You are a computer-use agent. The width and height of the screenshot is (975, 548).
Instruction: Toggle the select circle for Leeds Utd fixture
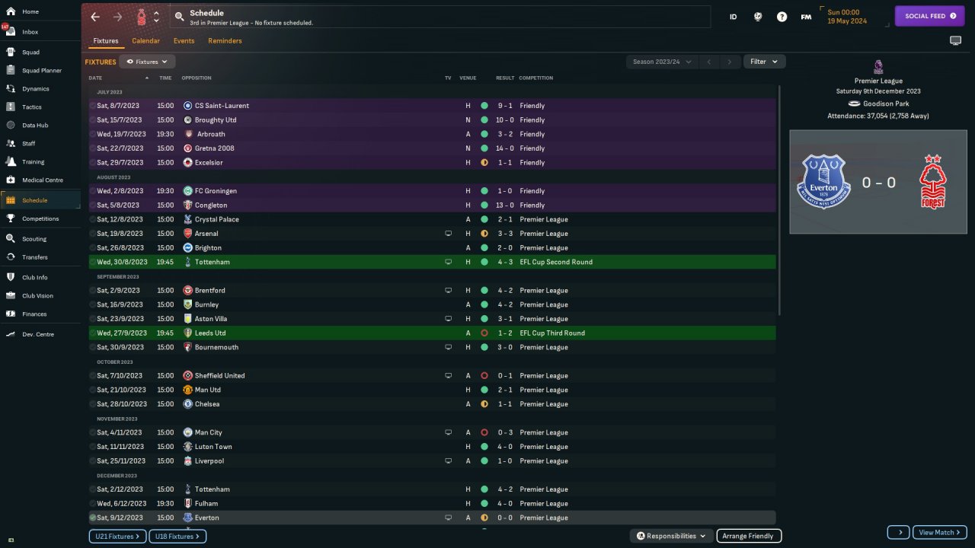(x=93, y=333)
